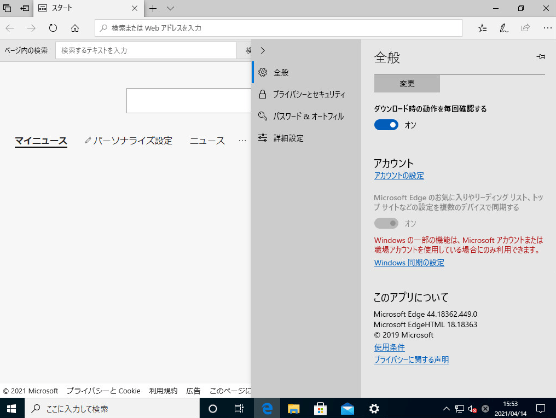Viewport: 556px width, 418px height.
Task: Select the ニュース tab
Action: click(207, 141)
